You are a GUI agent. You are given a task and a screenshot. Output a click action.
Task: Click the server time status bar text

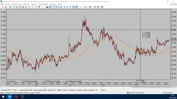tap(20, 93)
